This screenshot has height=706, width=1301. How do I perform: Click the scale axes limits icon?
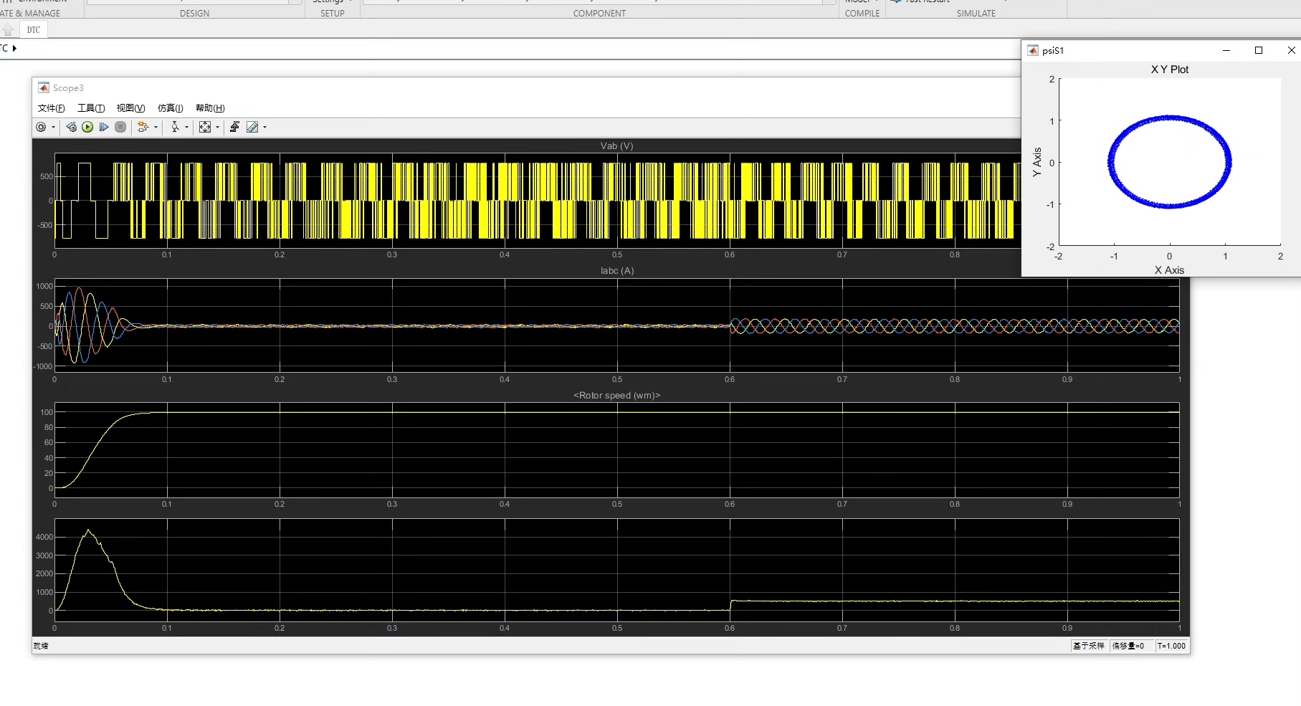coord(205,127)
